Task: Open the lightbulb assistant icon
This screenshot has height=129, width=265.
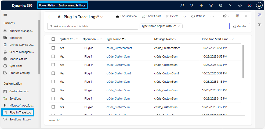Action: 192,5
